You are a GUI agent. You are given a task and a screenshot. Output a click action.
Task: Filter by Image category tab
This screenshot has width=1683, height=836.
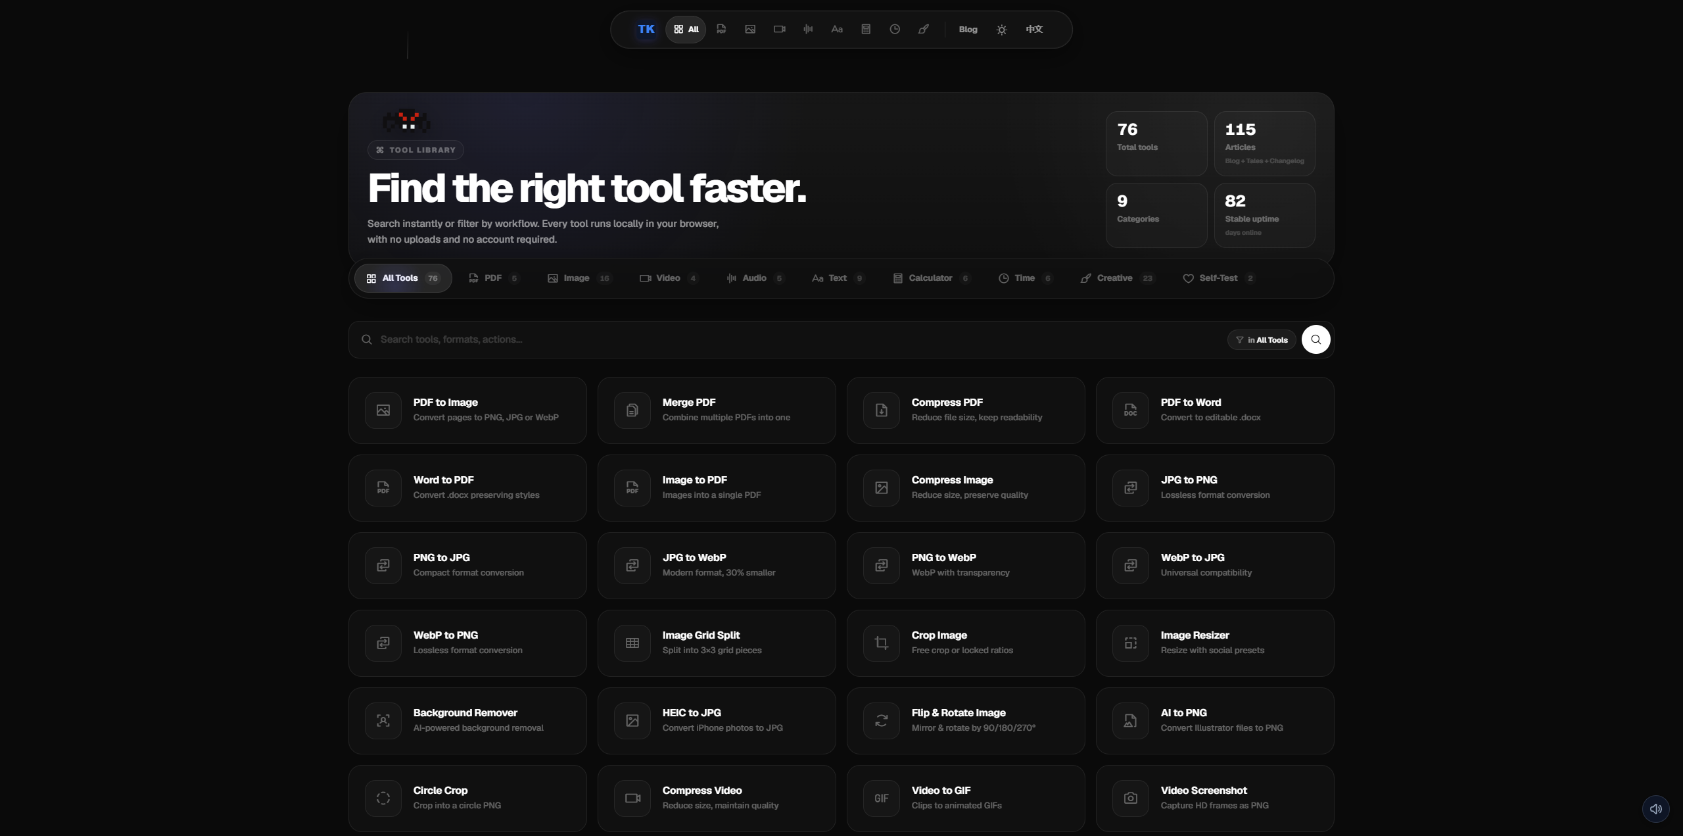(579, 278)
